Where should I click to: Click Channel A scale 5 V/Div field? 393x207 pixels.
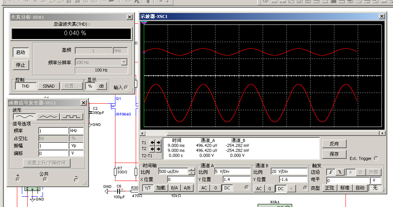pyautogui.click(x=232, y=171)
